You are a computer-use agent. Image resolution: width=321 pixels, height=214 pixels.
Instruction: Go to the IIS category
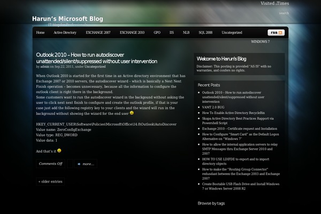pos(172,33)
